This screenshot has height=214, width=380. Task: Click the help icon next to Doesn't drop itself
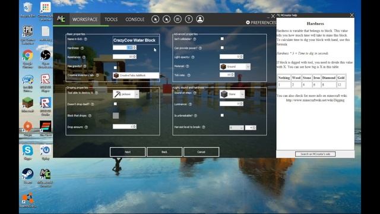pyautogui.click(x=93, y=104)
